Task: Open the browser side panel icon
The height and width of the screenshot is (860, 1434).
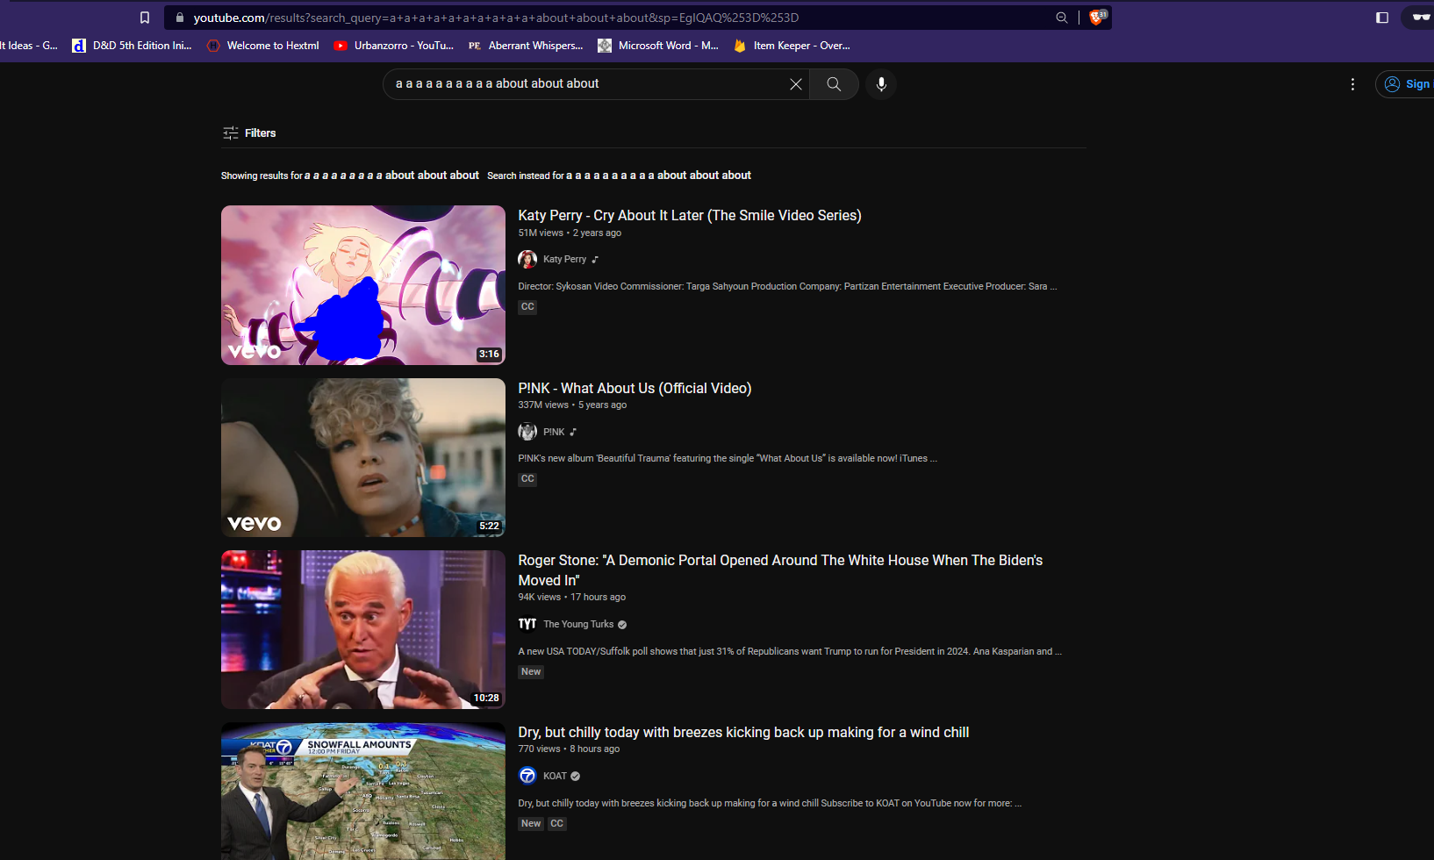Action: click(x=1382, y=17)
